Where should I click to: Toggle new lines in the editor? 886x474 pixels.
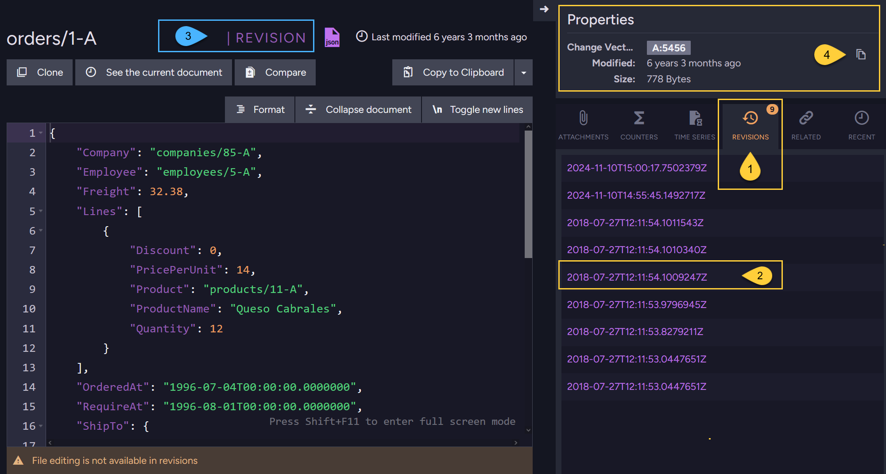[x=477, y=109]
